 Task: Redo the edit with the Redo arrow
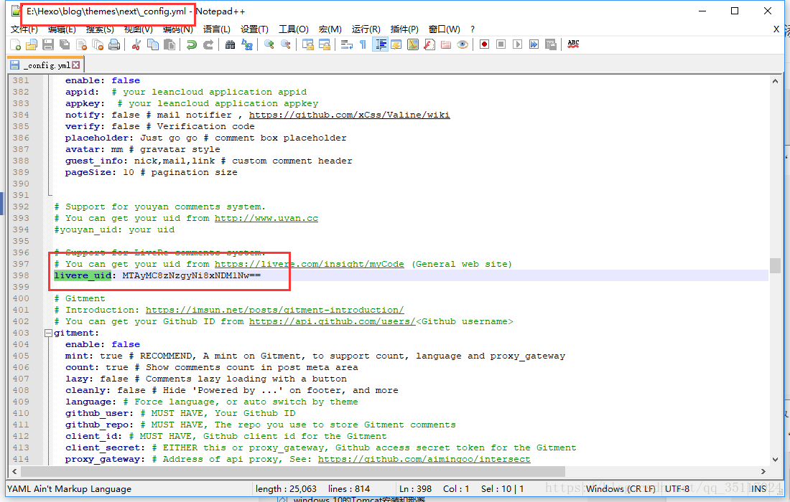coord(208,44)
